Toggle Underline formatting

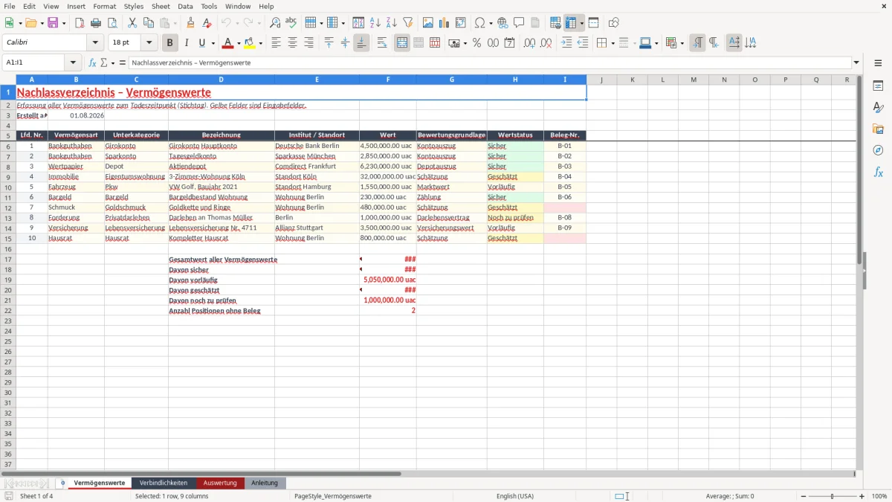click(x=202, y=43)
